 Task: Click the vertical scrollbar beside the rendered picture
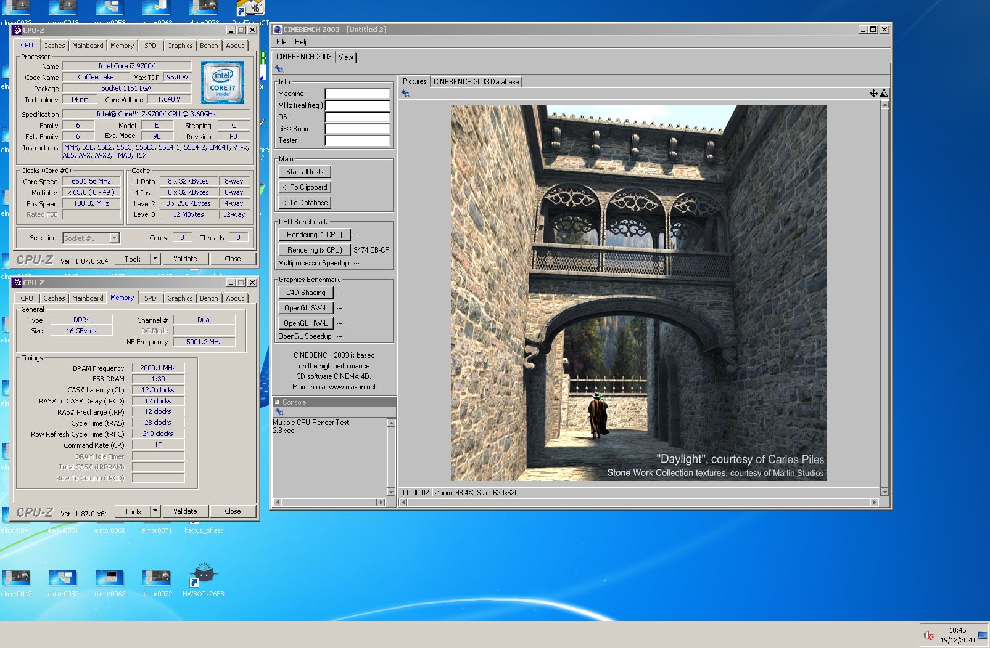885,298
